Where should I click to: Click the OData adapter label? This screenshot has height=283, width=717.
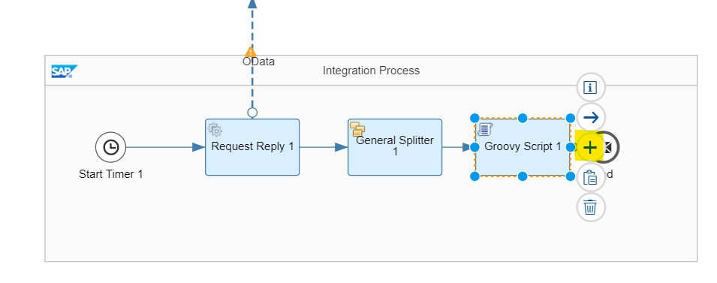coord(259,62)
